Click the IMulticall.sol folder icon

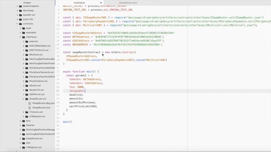27,54
